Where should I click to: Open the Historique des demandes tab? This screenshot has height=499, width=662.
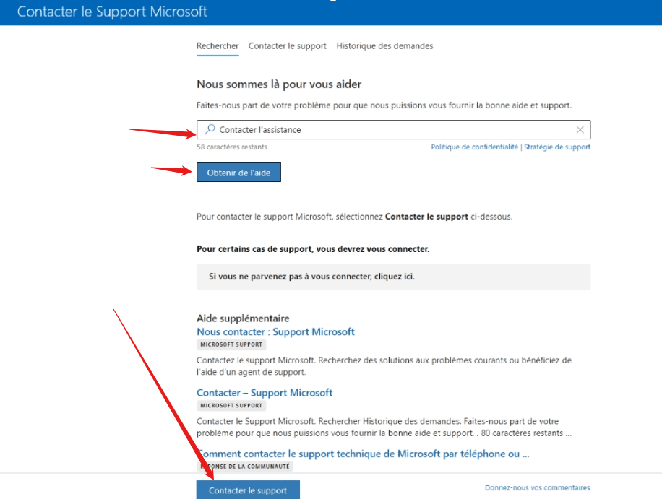tap(384, 46)
